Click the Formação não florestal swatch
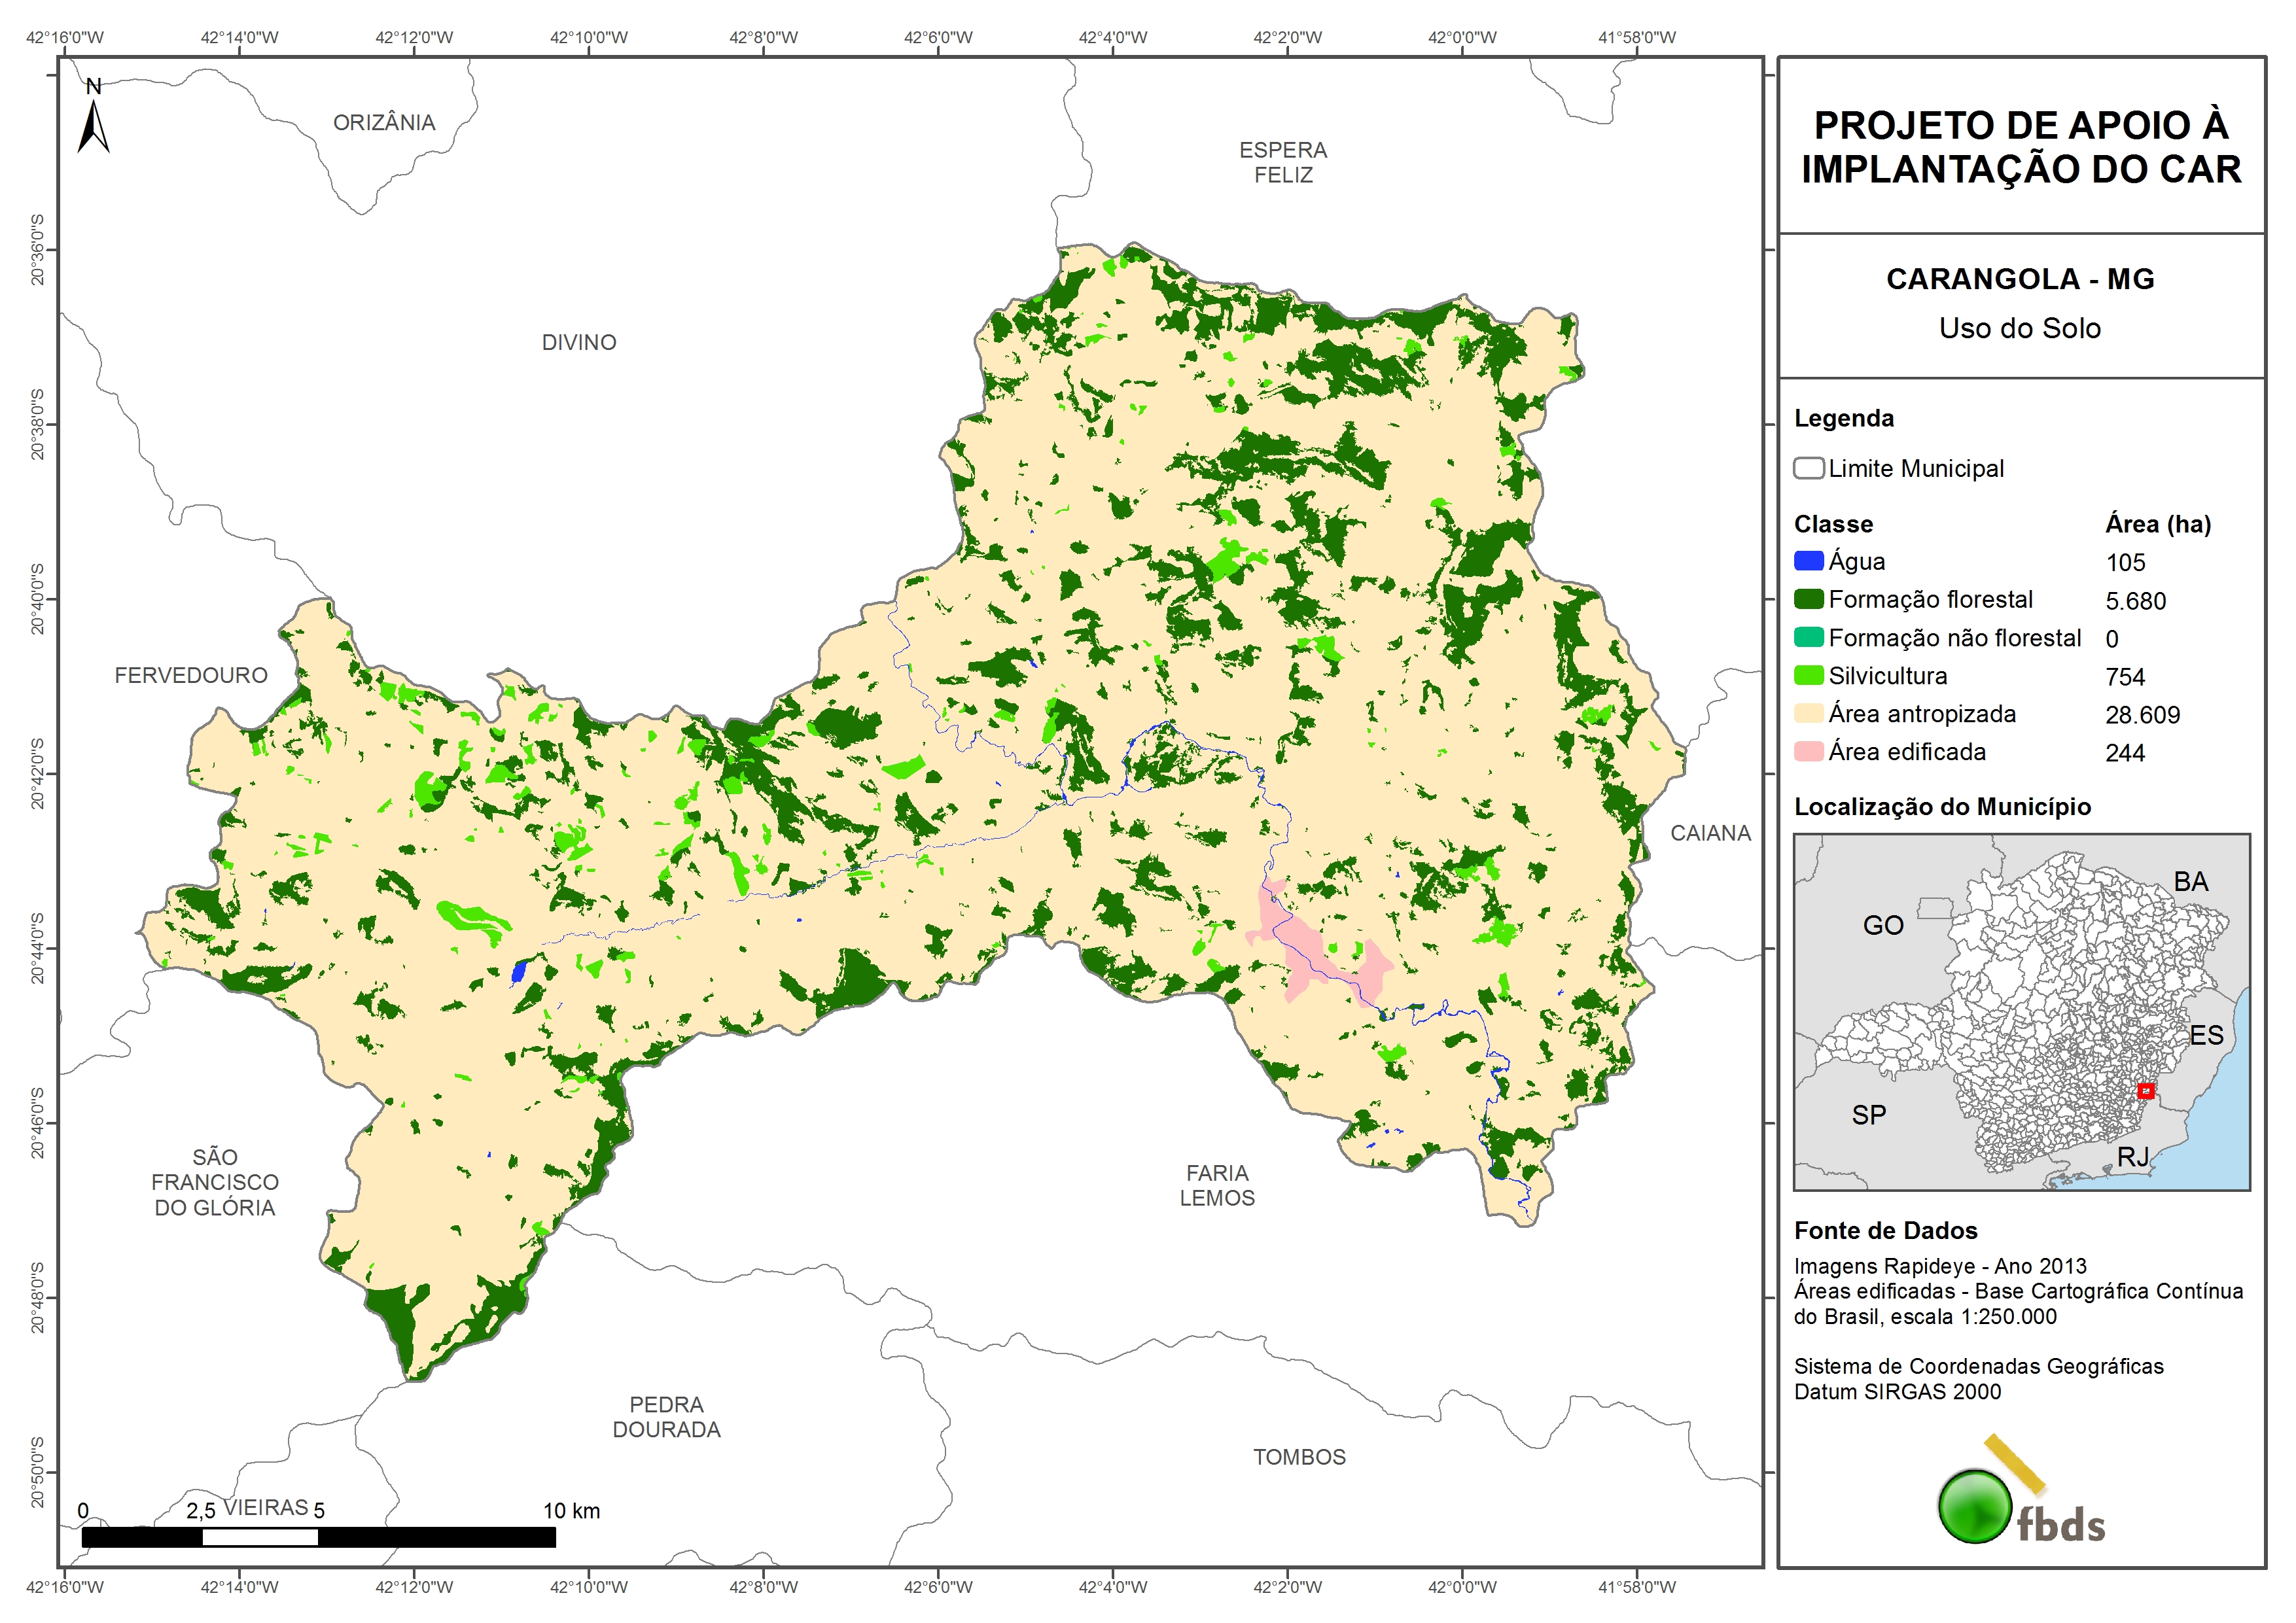This screenshot has width=2296, height=1623. 1808,637
